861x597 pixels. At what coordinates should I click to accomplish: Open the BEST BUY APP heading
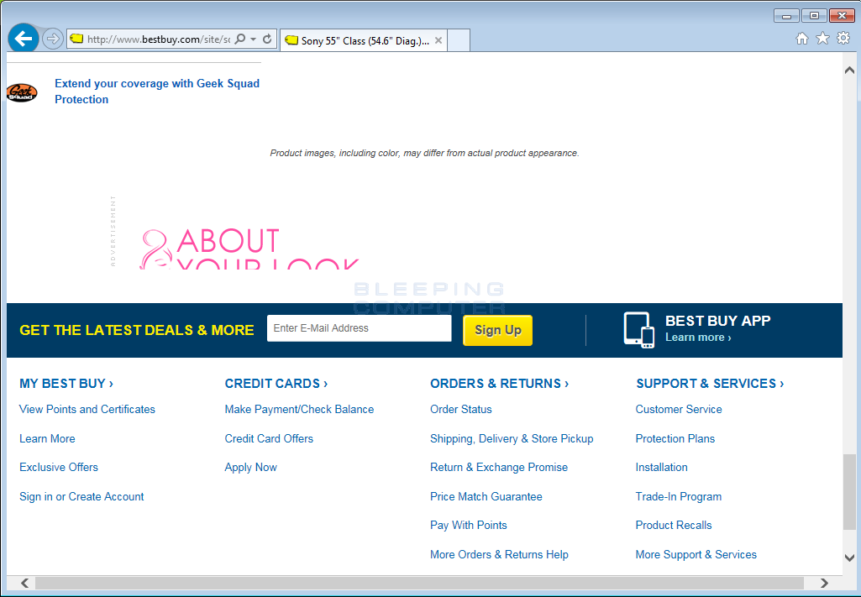pyautogui.click(x=717, y=321)
